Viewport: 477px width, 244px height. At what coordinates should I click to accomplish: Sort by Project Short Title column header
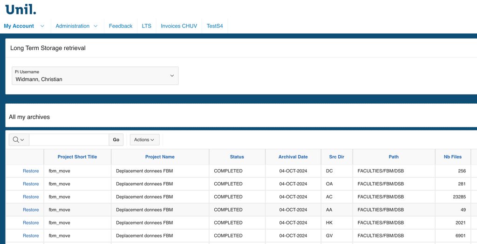[77, 157]
